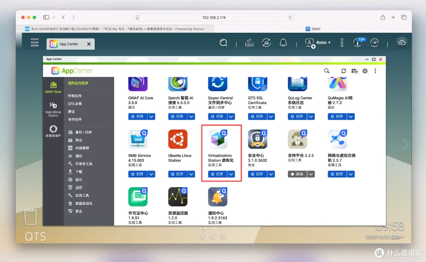Click the 安全中心 app icon
The height and width of the screenshot is (262, 426).
pyautogui.click(x=258, y=139)
